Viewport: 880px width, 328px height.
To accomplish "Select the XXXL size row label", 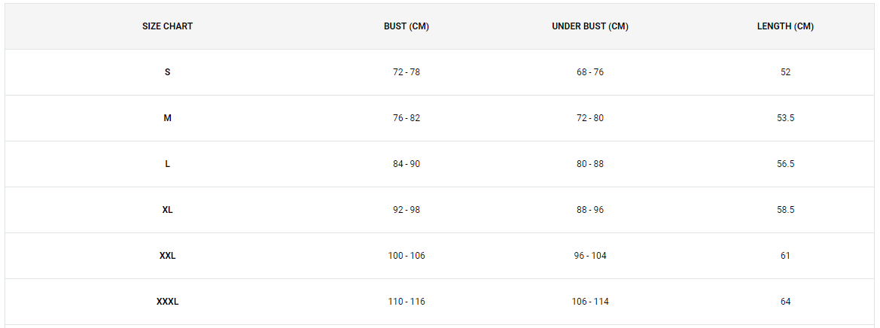I will pyautogui.click(x=167, y=302).
